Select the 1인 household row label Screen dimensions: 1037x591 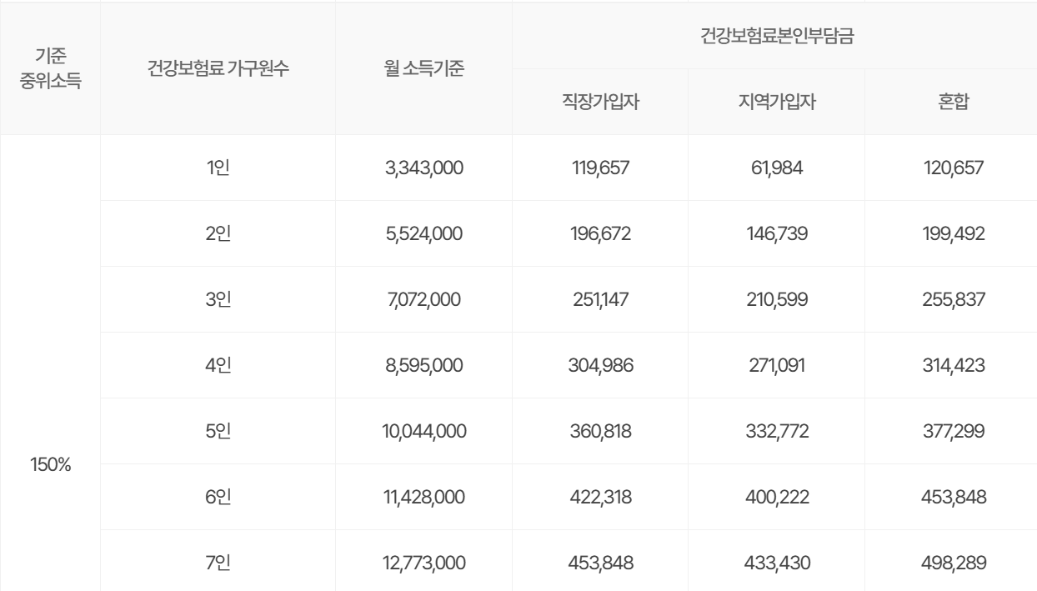click(218, 168)
